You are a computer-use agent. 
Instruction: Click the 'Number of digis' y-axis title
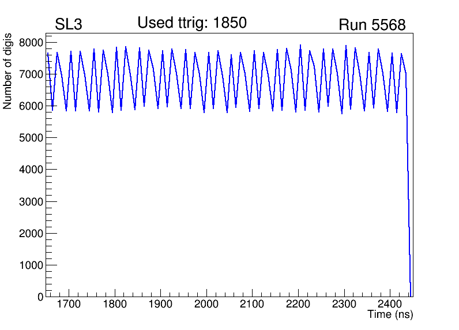coord(8,78)
